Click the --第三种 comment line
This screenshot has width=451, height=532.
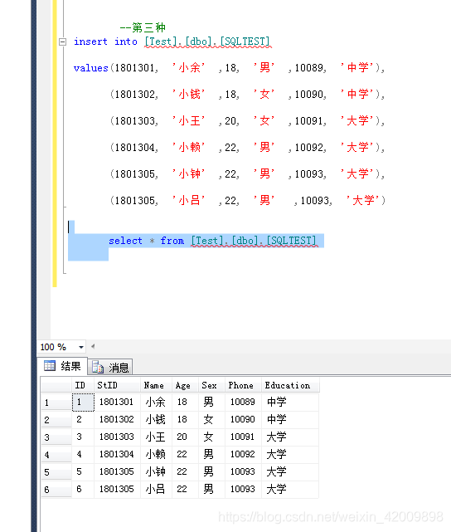click(x=143, y=27)
